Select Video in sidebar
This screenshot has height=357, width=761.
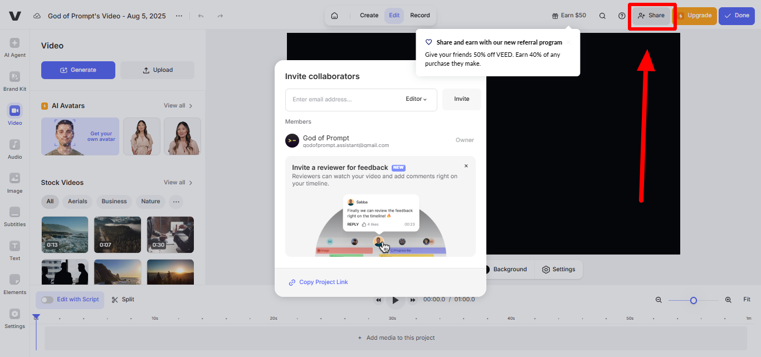click(15, 115)
